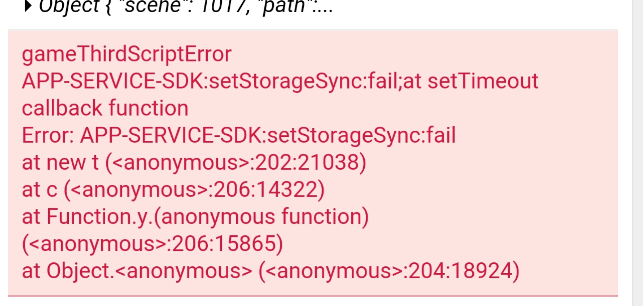Click the "at Object.<anonymous>" stack frame
Viewport: 643px width, 306px height.
pos(137,271)
